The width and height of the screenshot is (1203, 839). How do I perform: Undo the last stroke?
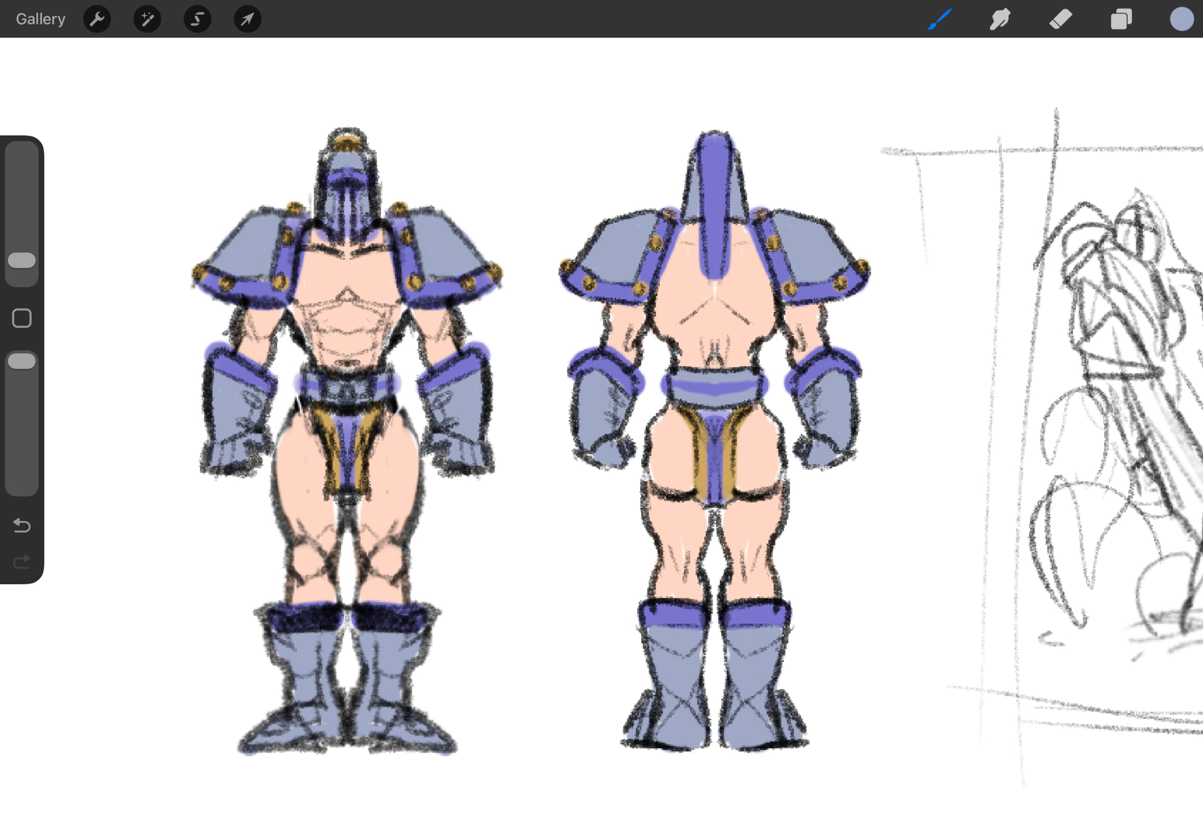[x=22, y=526]
